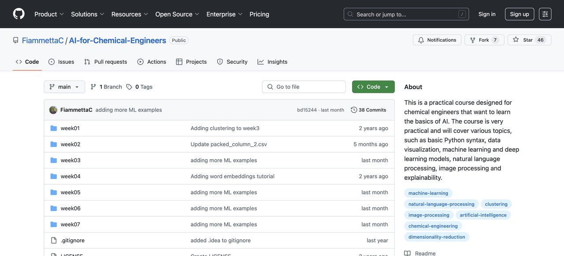
Task: Click the FiammettaC avatar thumbnail
Action: tap(53, 110)
